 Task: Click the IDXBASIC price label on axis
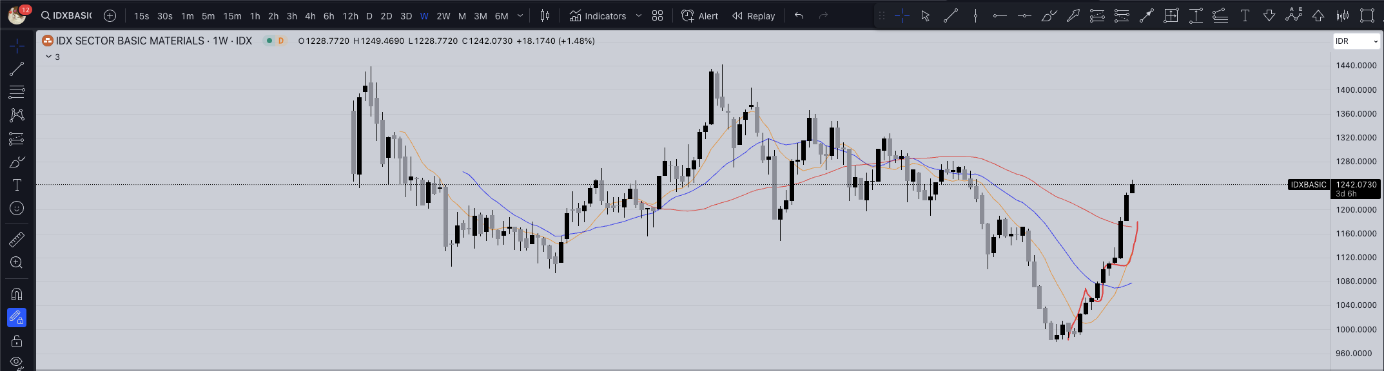click(x=1309, y=185)
